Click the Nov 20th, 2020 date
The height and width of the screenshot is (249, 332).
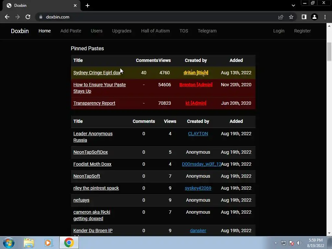pyautogui.click(x=236, y=85)
